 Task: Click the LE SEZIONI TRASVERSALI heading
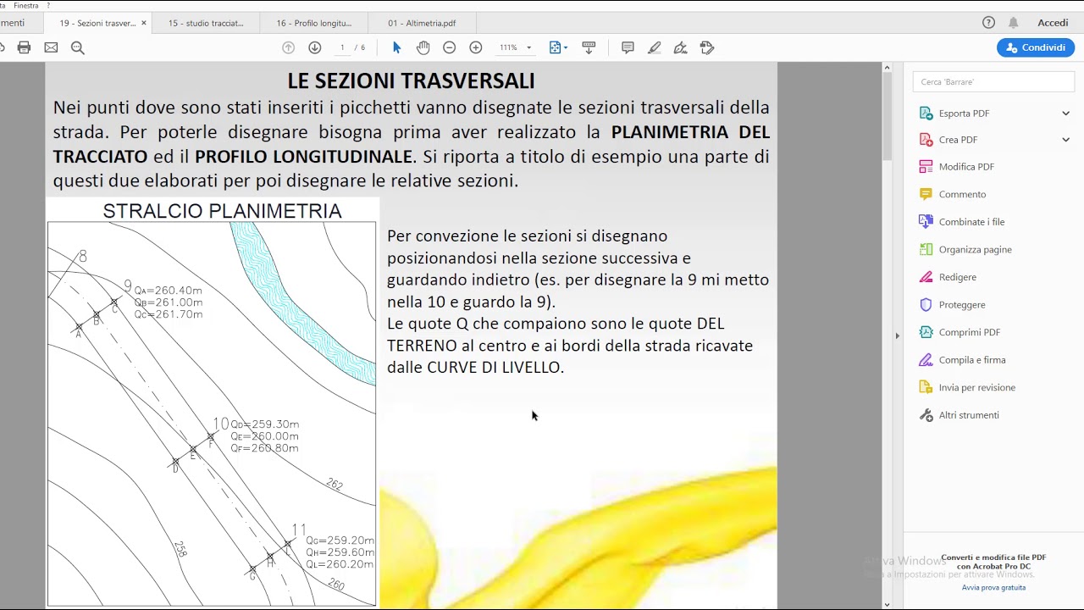[411, 81]
